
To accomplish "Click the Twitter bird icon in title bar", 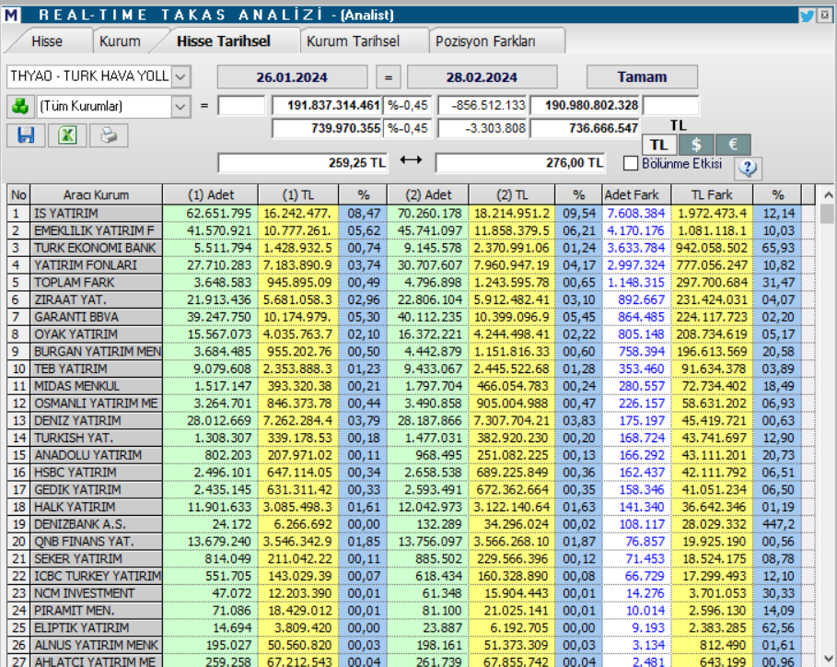I will point(807,15).
